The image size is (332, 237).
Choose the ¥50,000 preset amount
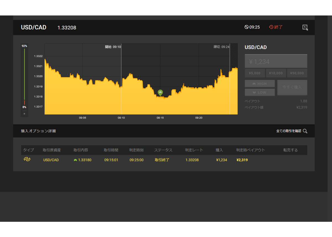[x=297, y=73]
